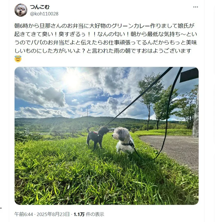Image resolution: width=215 pixels, height=222 pixels.
Task: Click the husky profile avatar
Action: click(21, 10)
